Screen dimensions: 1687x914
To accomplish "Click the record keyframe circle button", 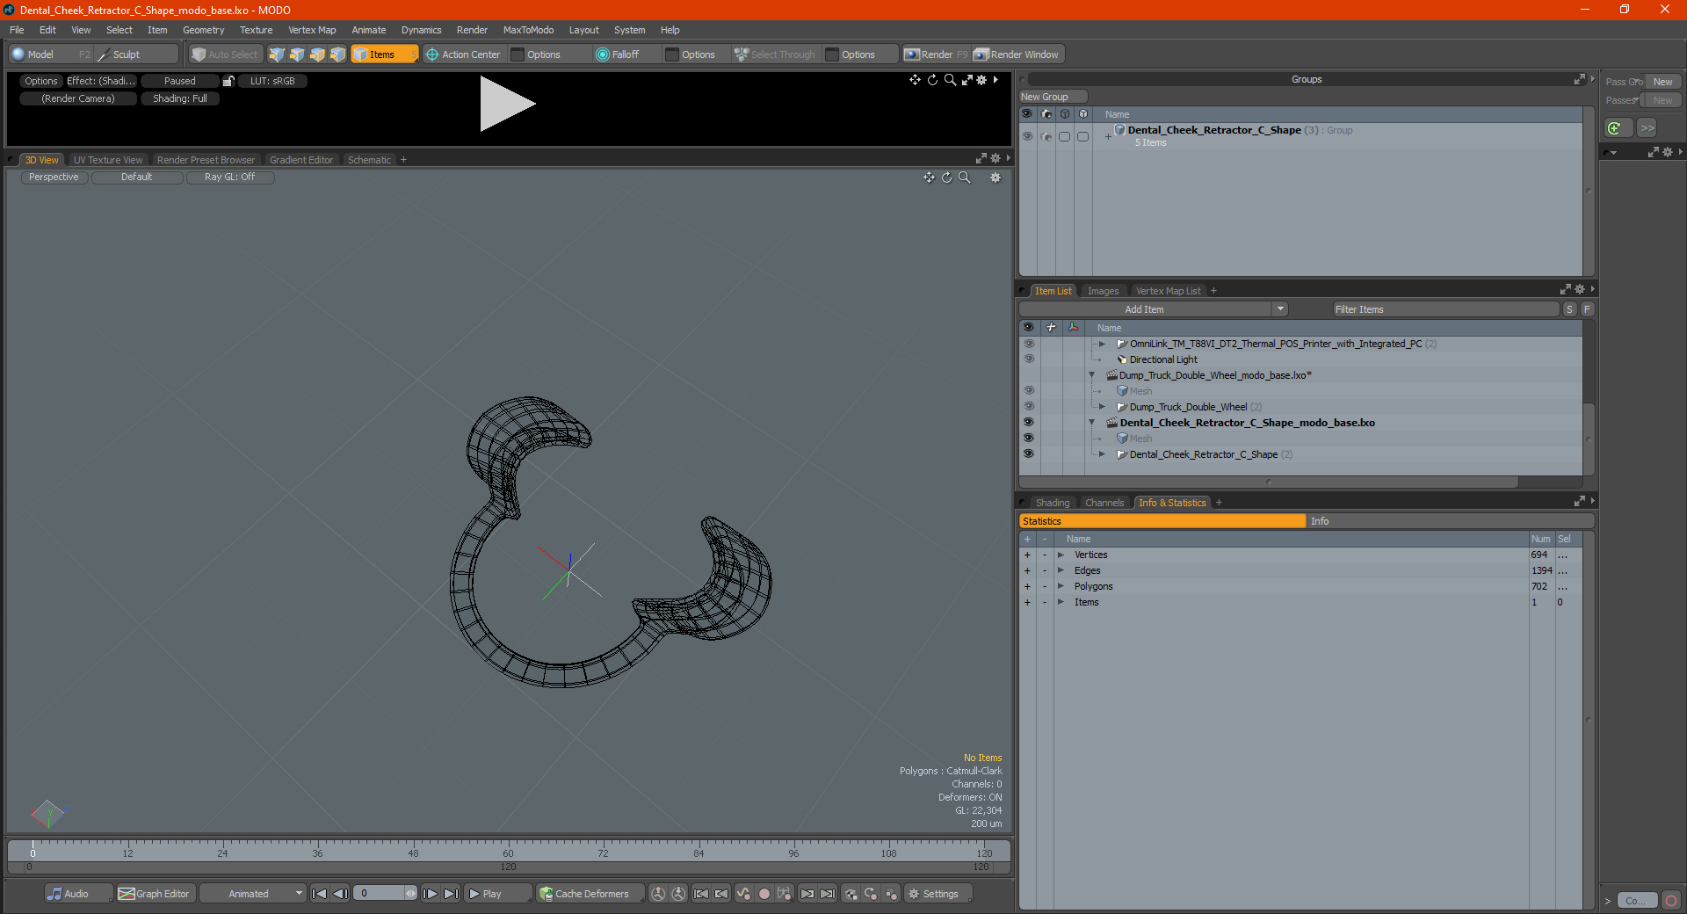I will pyautogui.click(x=764, y=894).
